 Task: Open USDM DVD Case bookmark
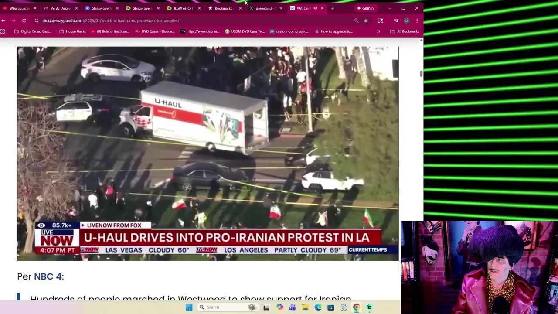tap(245, 31)
